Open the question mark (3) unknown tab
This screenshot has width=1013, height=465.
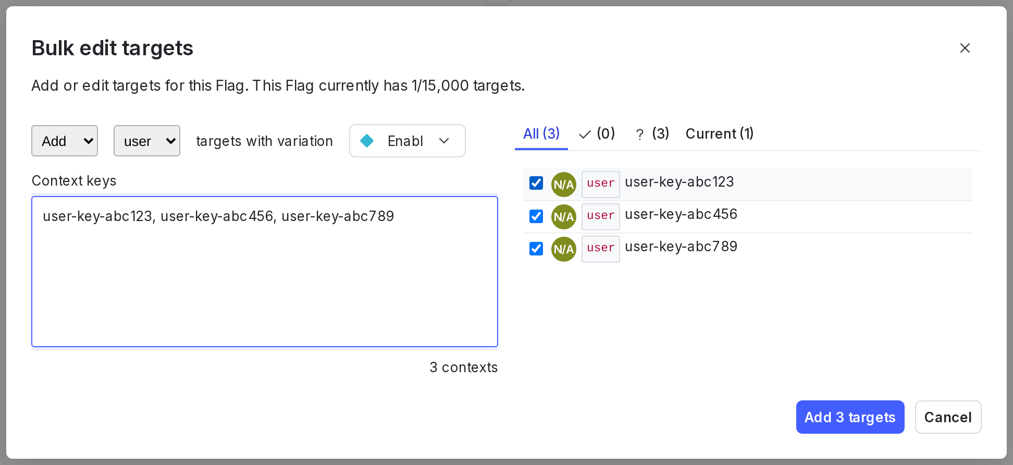(652, 134)
